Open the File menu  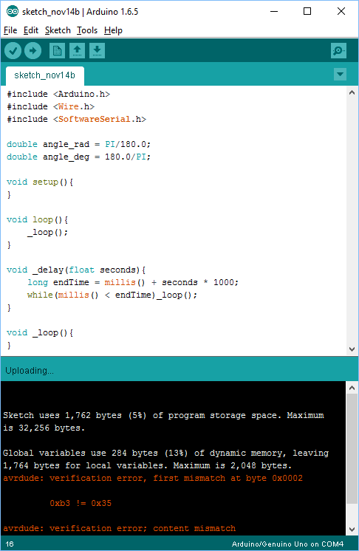tap(10, 30)
